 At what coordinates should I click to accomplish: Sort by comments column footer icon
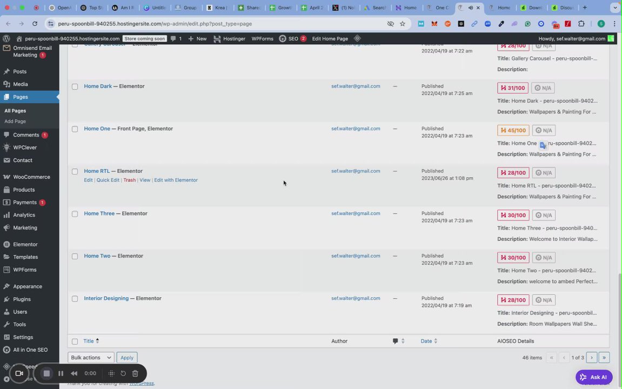pyautogui.click(x=398, y=341)
